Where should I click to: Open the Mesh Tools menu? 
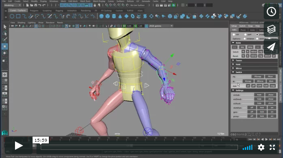point(85,1)
